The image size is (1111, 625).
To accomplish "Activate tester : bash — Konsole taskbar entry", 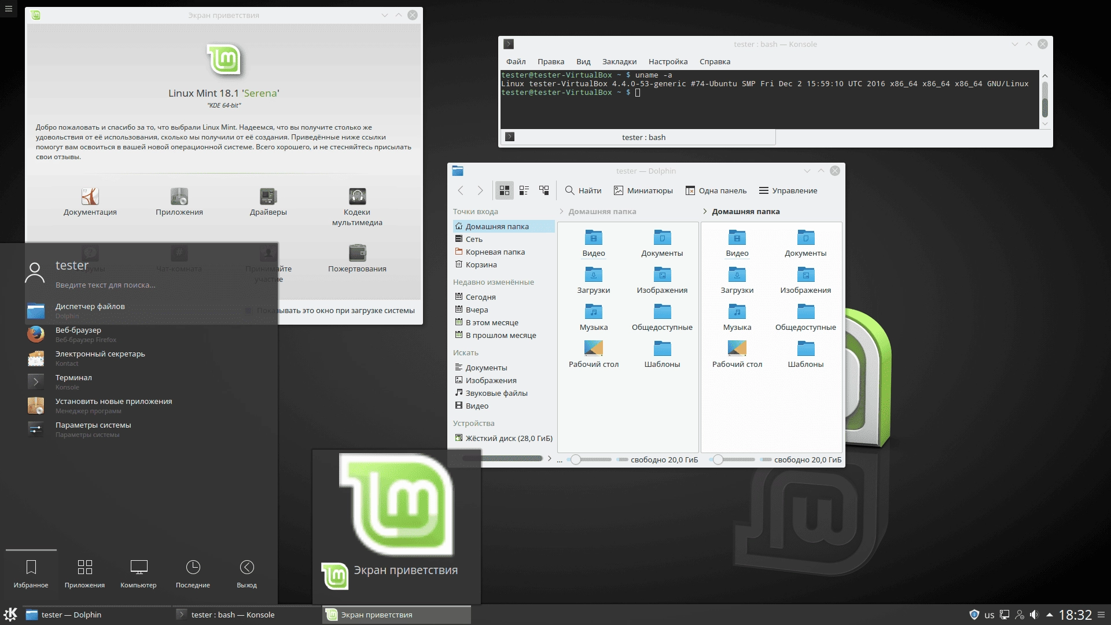I will point(246,615).
